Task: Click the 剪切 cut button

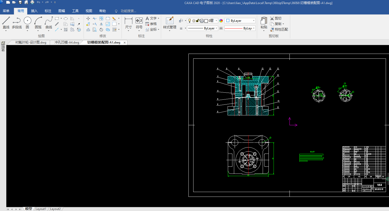Action: point(276,18)
